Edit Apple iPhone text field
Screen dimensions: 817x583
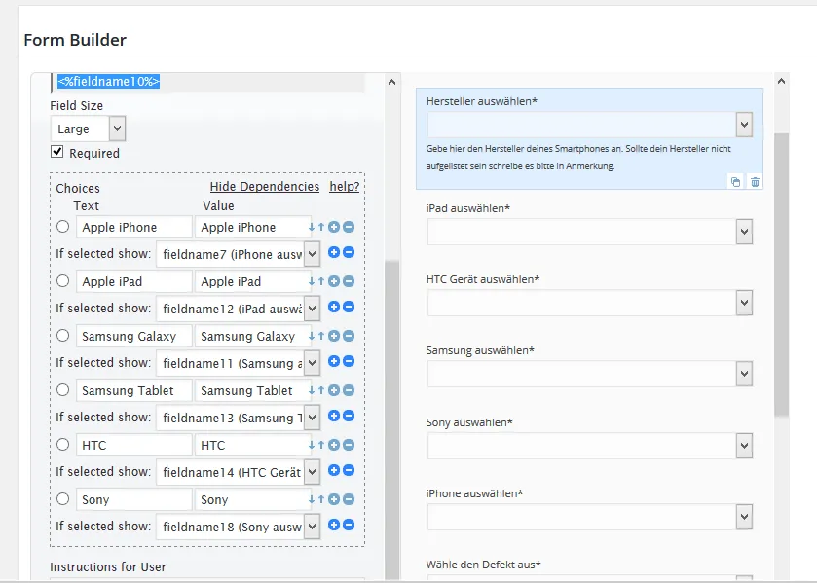(134, 227)
